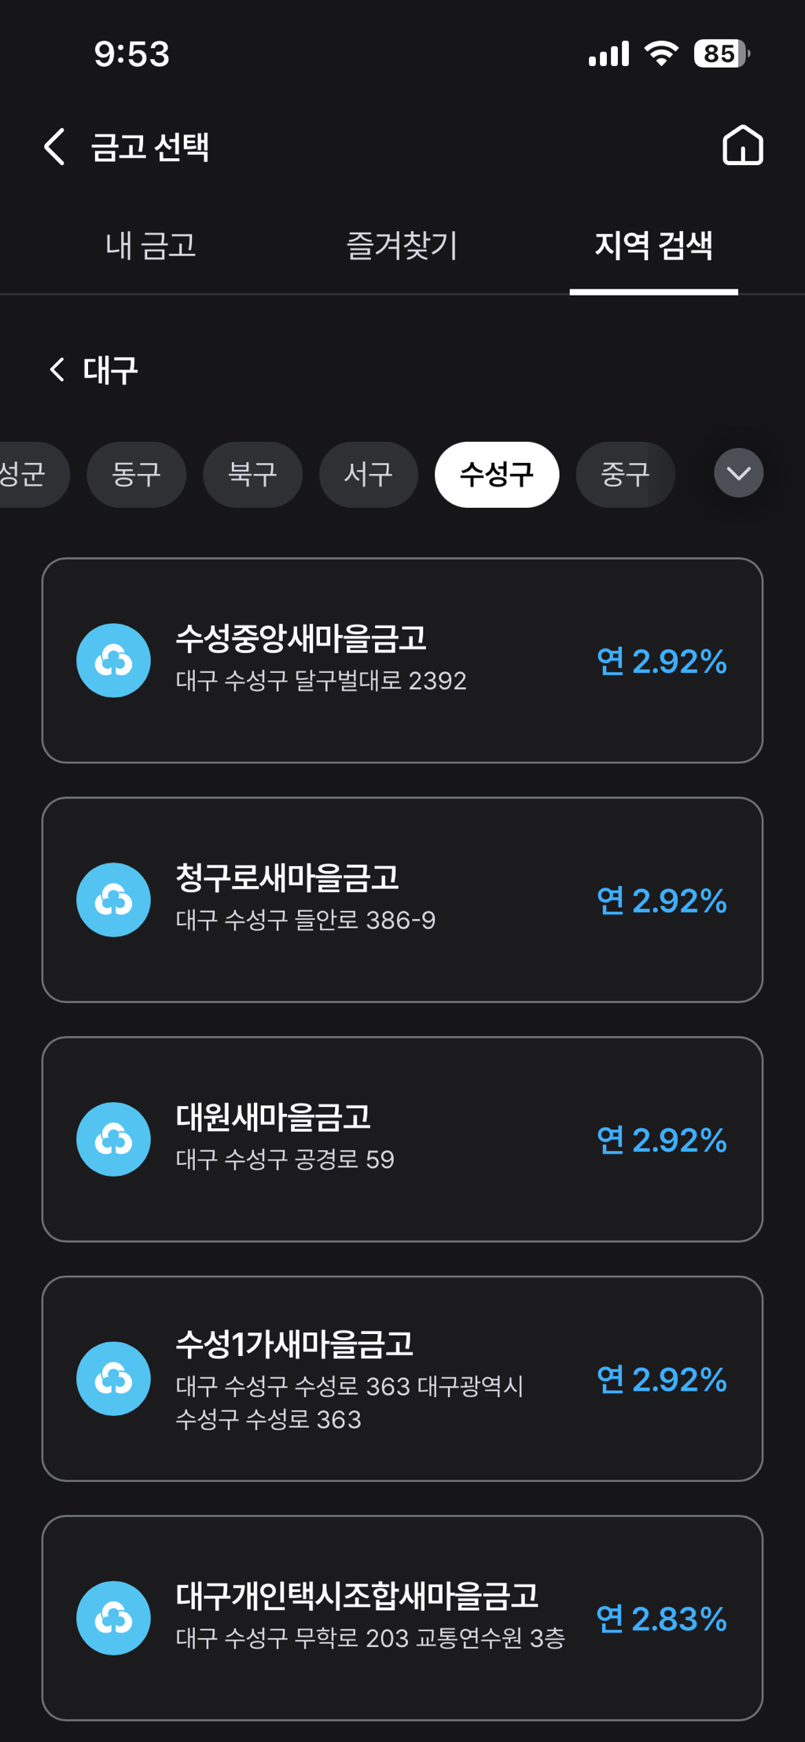Tap the 청구로새마을금고 logo icon
The height and width of the screenshot is (1742, 805).
113,900
